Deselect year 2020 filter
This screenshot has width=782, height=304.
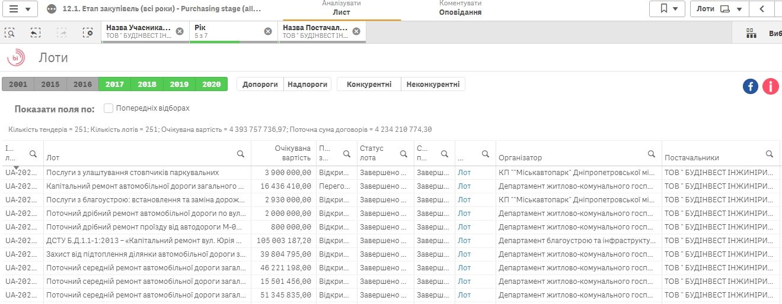[212, 85]
